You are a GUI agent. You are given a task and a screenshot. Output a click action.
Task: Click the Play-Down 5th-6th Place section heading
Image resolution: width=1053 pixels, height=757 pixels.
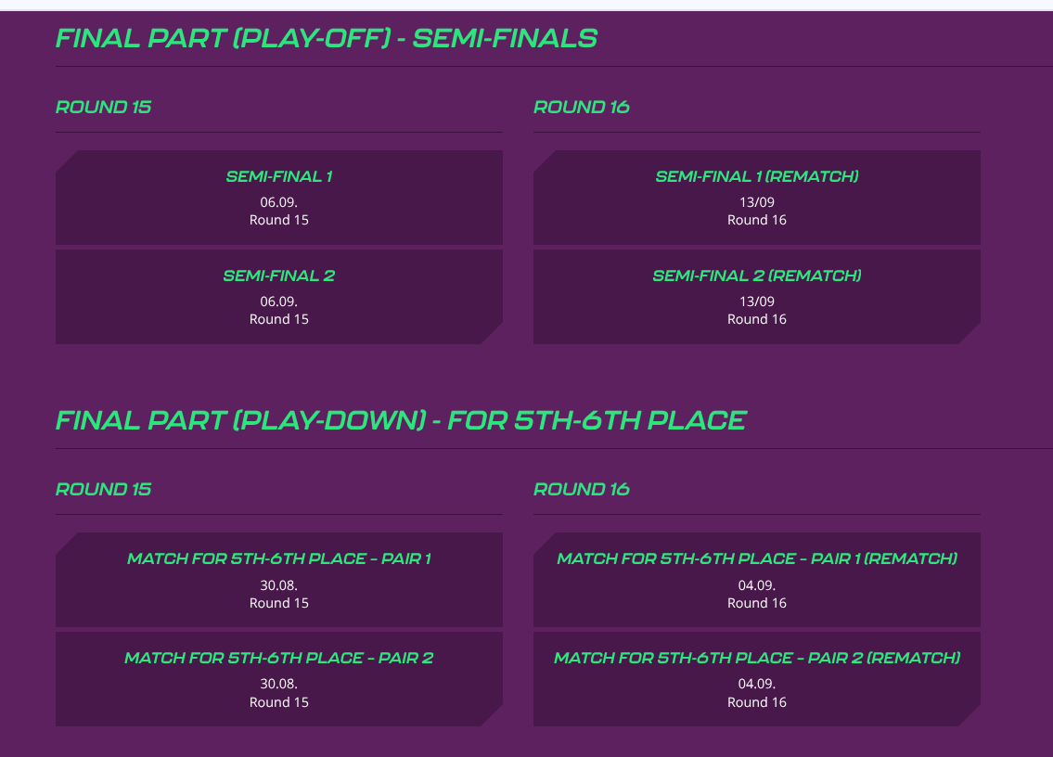coord(401,421)
